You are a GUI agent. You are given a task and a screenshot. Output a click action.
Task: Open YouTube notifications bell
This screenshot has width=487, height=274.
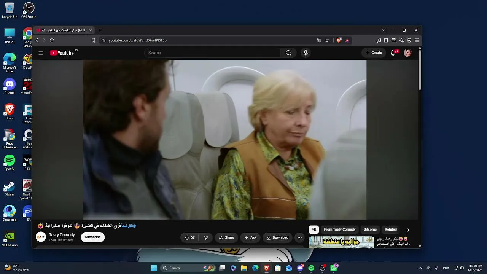[x=393, y=53]
